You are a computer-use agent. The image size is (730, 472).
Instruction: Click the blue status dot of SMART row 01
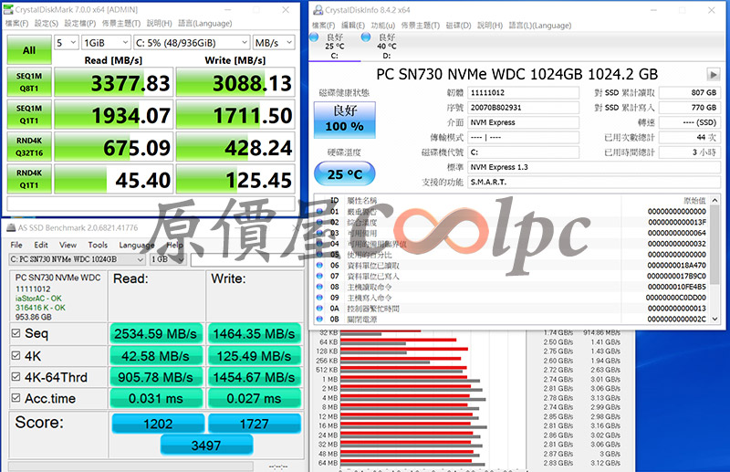[320, 211]
